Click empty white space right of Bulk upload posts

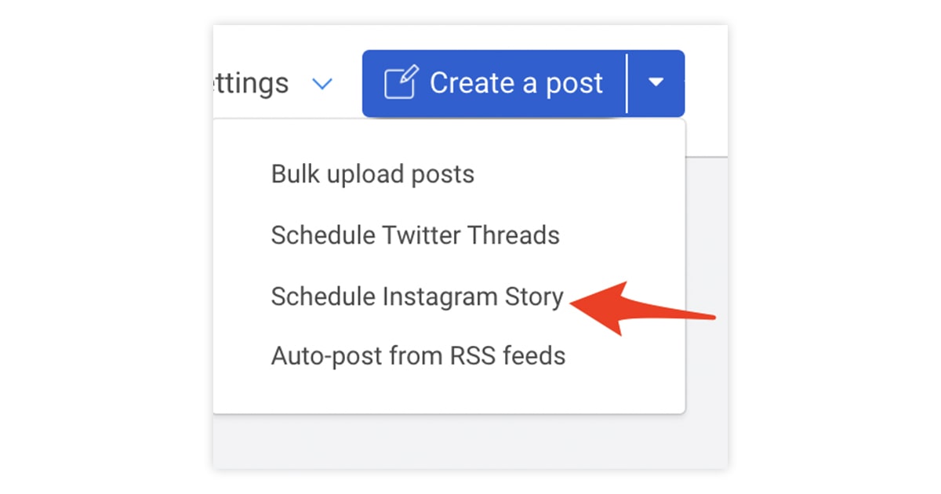point(580,174)
